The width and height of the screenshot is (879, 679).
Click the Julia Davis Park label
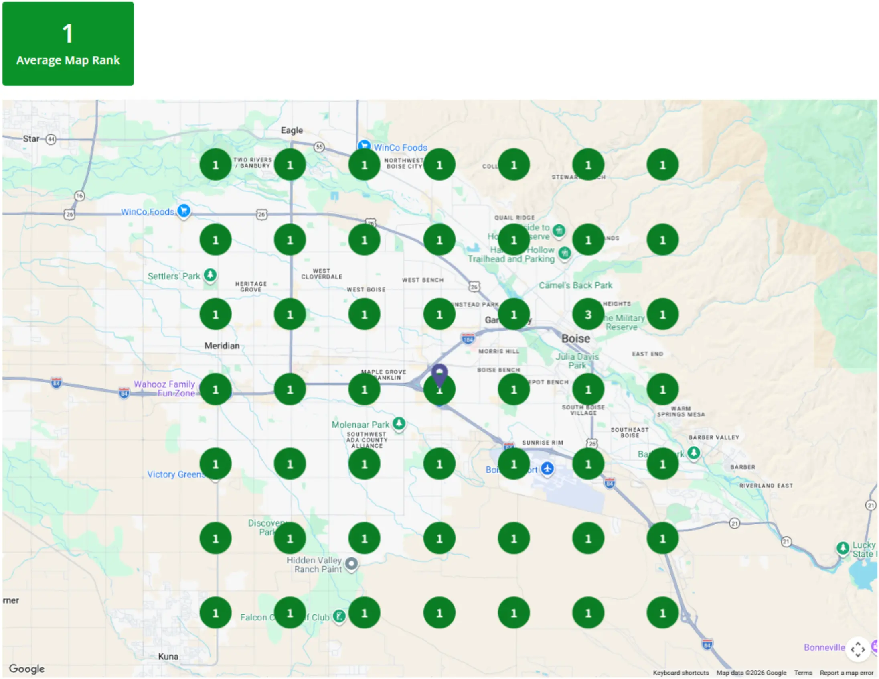coord(577,361)
